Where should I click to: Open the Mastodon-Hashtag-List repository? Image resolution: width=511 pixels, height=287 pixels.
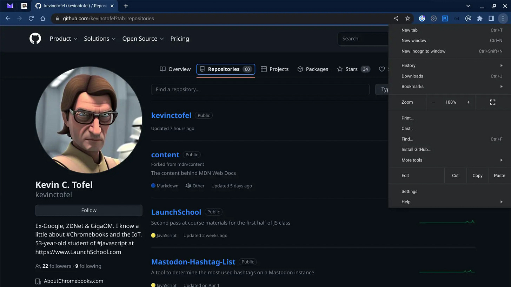click(193, 262)
